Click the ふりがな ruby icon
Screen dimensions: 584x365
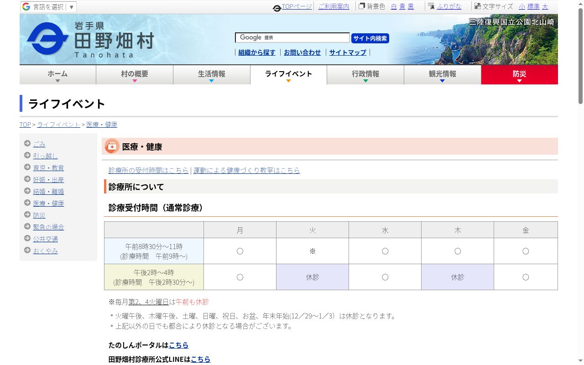coord(432,6)
